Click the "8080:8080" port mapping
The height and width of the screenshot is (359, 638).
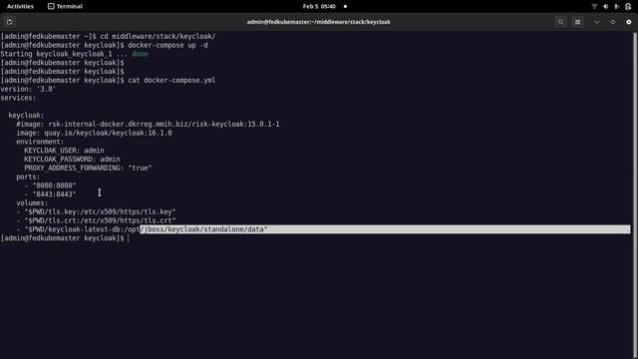click(x=54, y=185)
